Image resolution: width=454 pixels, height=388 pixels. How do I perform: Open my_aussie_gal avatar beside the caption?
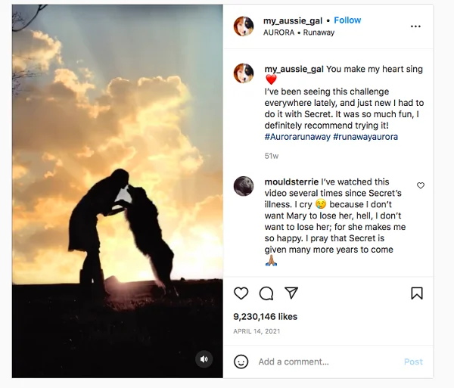coord(244,73)
